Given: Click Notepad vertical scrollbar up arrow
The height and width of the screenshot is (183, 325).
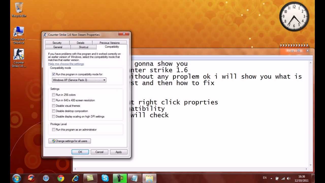Looking at the screenshot, I should 311,63.
